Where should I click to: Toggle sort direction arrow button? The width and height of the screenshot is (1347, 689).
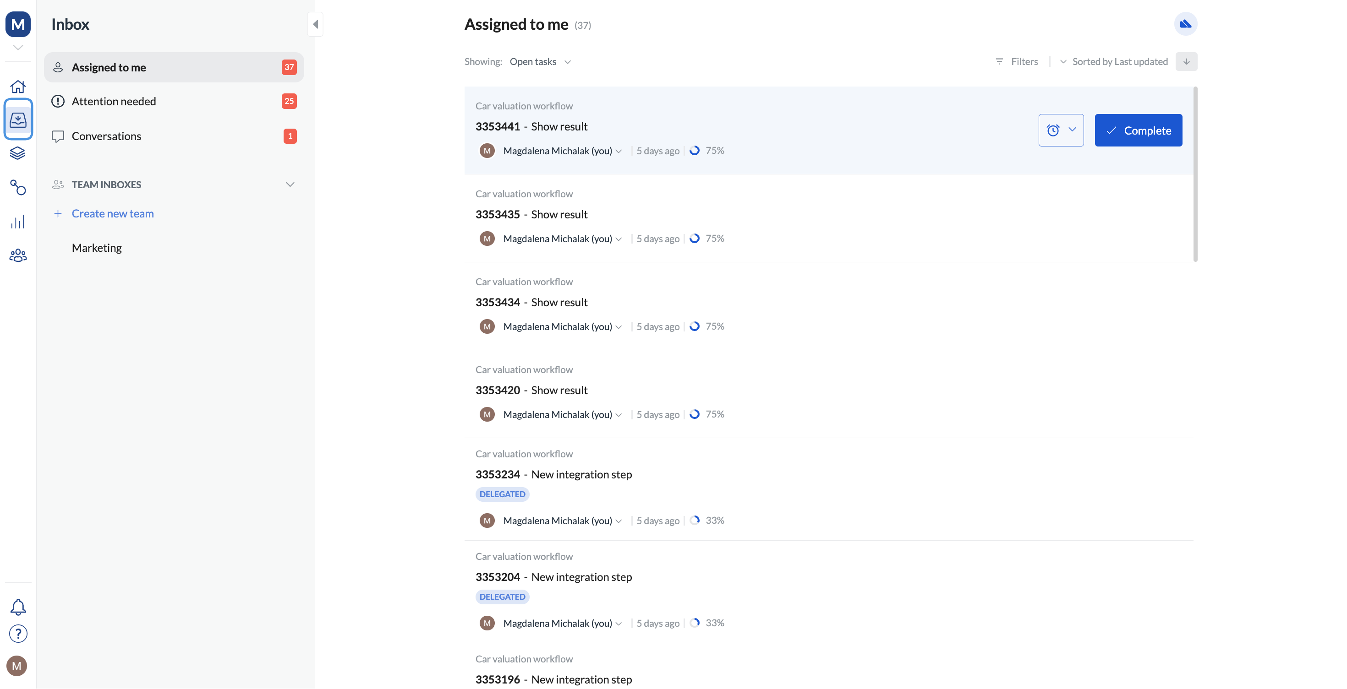[1186, 62]
